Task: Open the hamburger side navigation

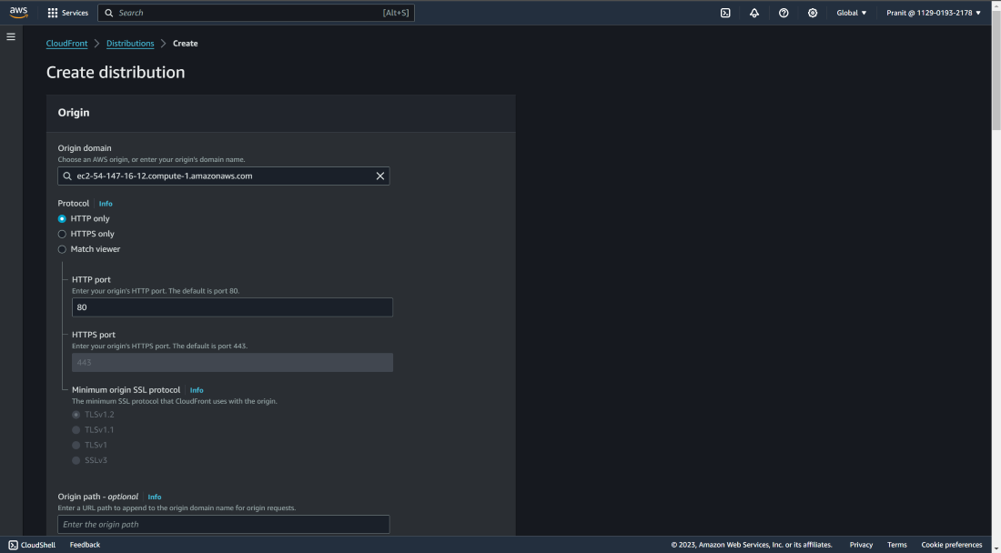Action: pyautogui.click(x=11, y=37)
